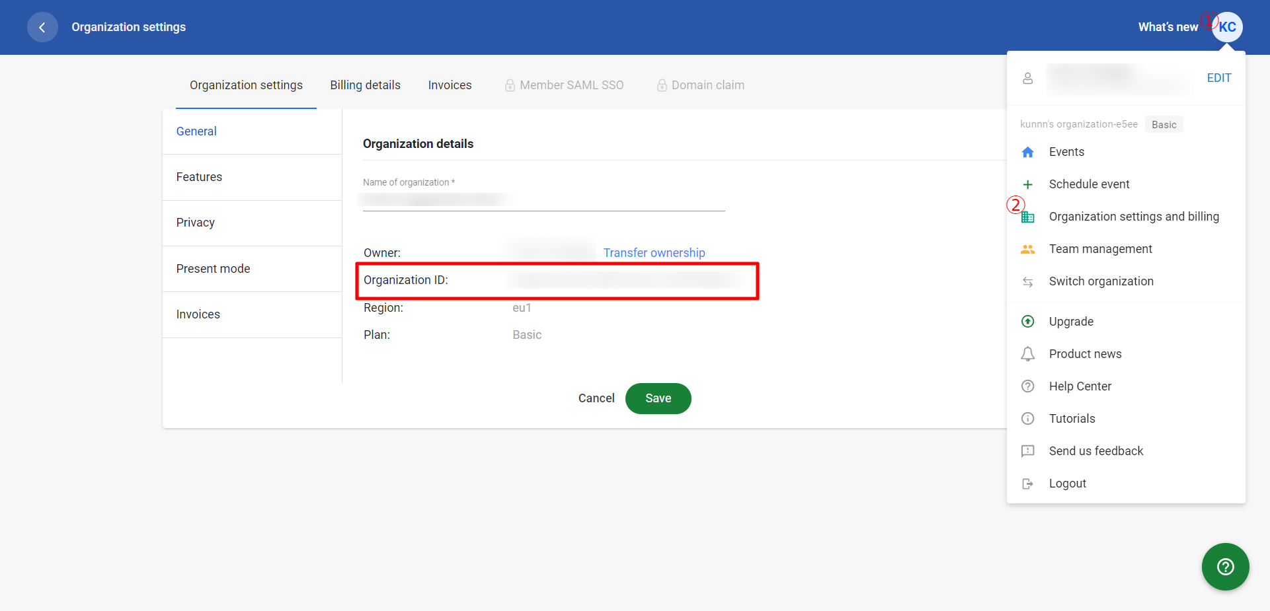Choose Send us feedback menu item
Screen dimensions: 1270x611
1126,451
